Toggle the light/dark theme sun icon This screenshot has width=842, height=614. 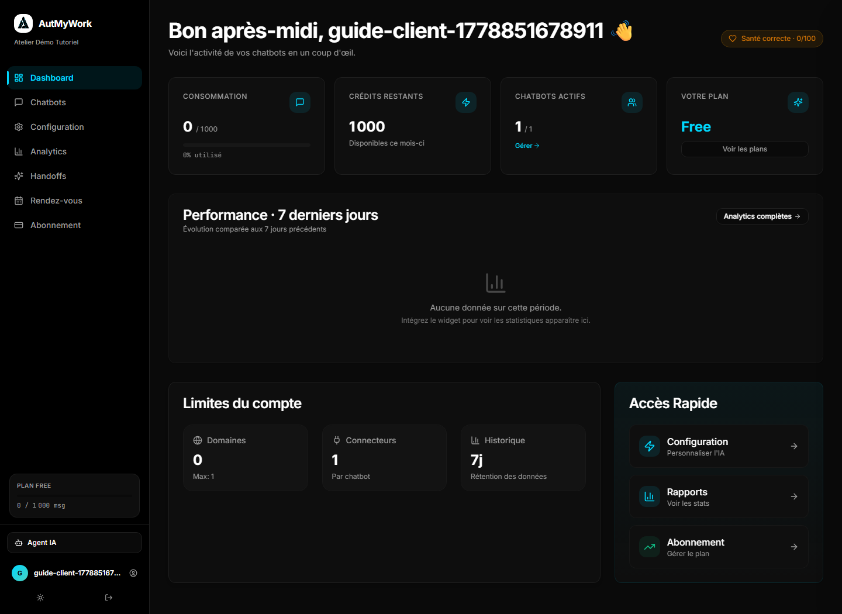point(40,598)
